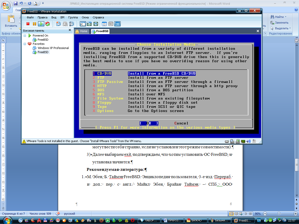
Task: Click the hard disk device icon in VMware status bar
Action: (x=227, y=141)
